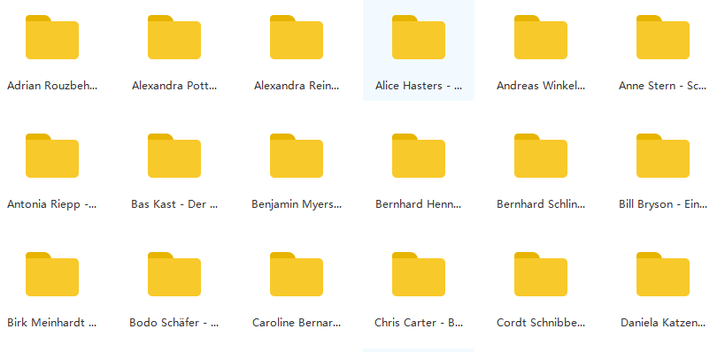Select the Caroline Bernar folder icon

pos(297,274)
